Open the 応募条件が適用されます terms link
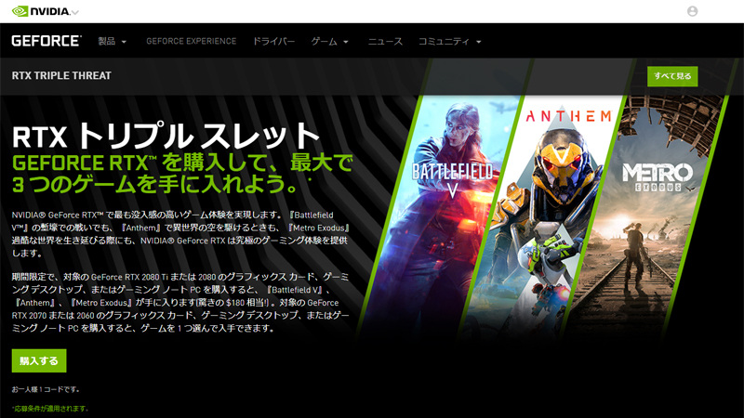This screenshot has height=418, width=744. (x=50, y=409)
